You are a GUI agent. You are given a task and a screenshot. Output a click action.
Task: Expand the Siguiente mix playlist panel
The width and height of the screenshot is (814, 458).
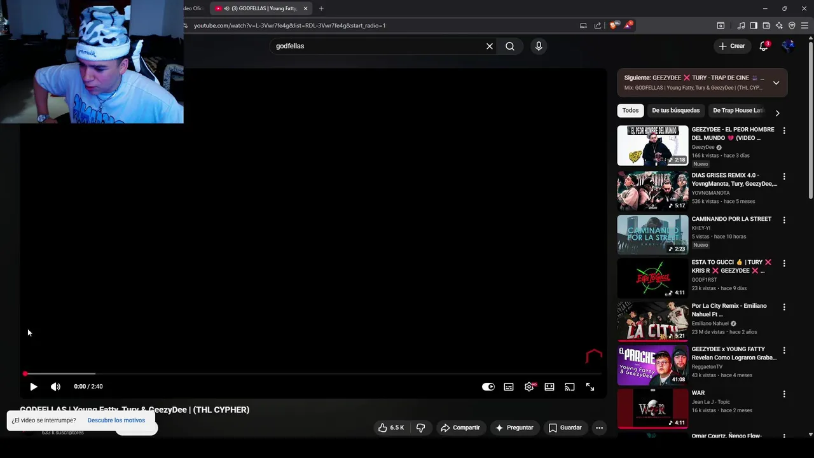[x=776, y=83]
